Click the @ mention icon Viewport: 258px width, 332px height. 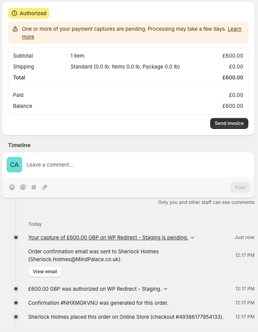point(23,187)
